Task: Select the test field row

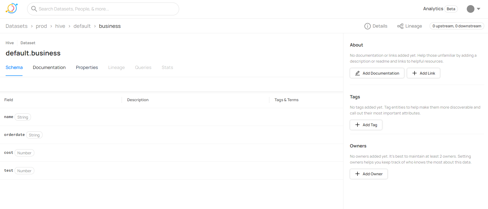Action: coord(171,171)
